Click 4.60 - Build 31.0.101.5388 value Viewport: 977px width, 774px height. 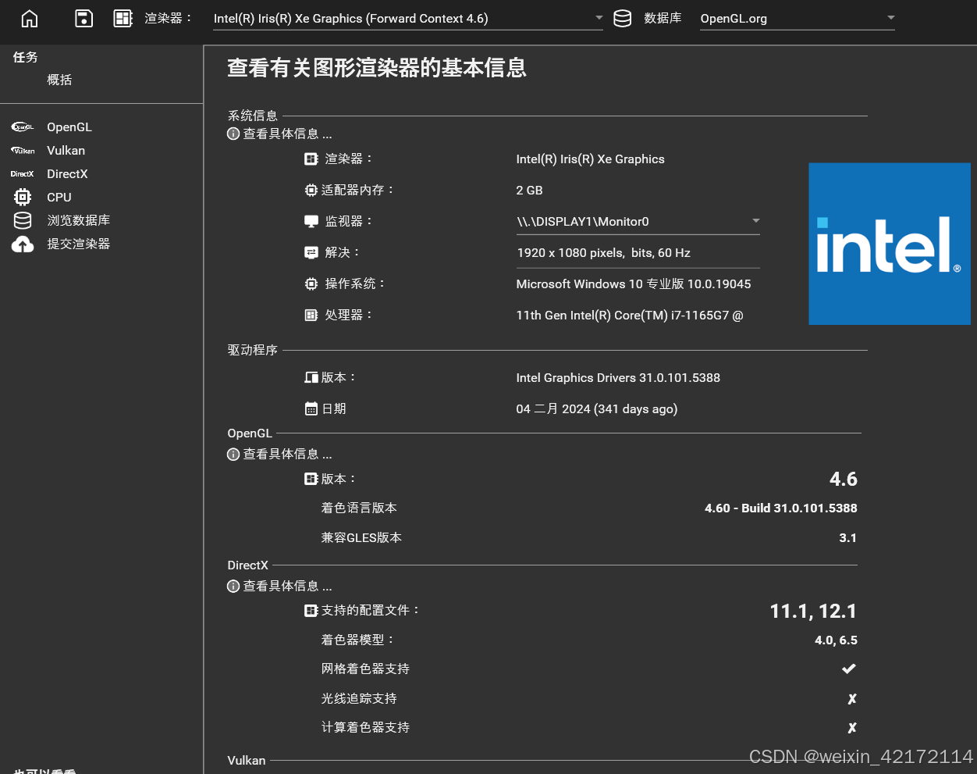click(x=781, y=508)
